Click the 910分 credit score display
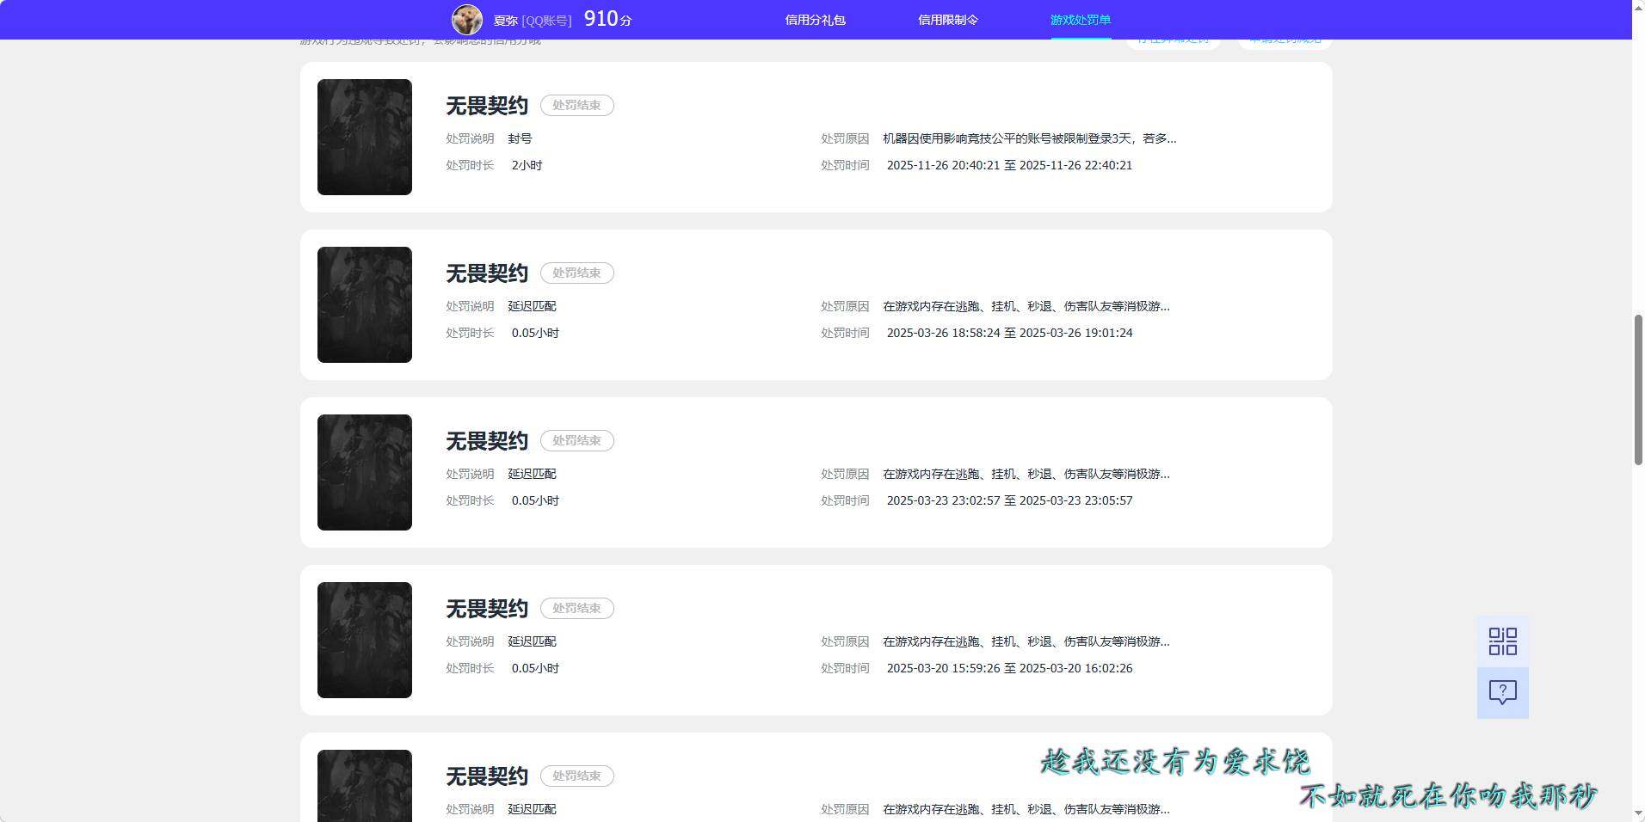1645x822 pixels. point(607,18)
